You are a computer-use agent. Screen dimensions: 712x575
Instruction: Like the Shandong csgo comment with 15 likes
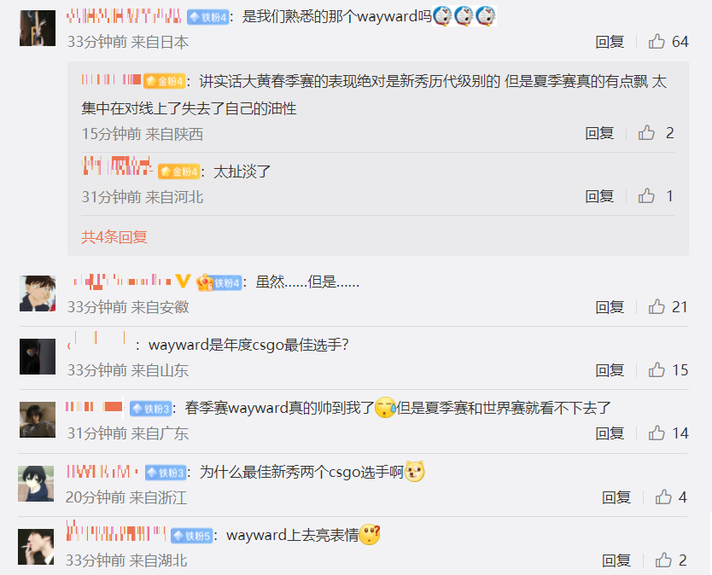point(657,370)
